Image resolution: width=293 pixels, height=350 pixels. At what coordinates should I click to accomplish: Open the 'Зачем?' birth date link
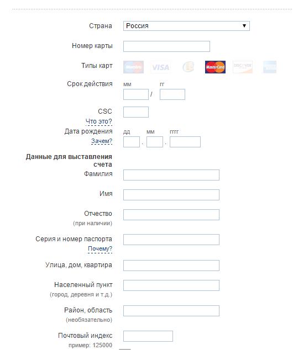[x=102, y=141]
